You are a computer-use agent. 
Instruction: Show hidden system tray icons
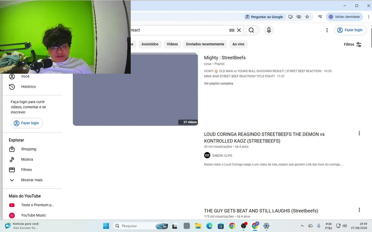pyautogui.click(x=302, y=226)
